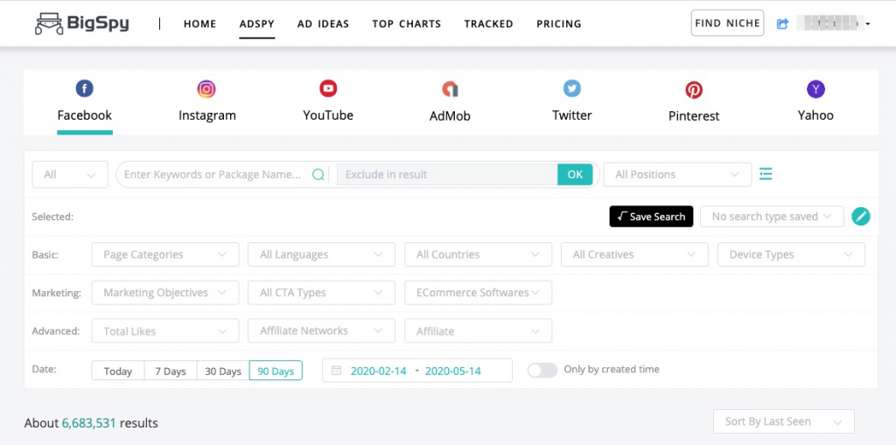Click the search magnifier icon
Viewport: 896px width, 445px height.
318,175
